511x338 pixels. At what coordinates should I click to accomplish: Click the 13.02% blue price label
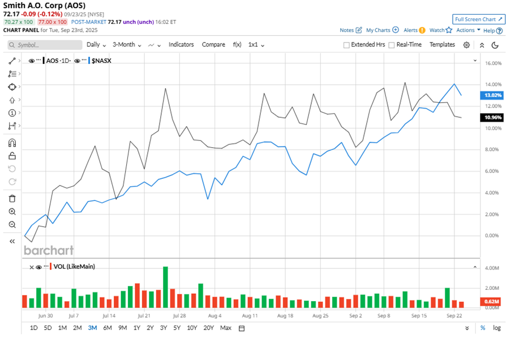pyautogui.click(x=492, y=95)
